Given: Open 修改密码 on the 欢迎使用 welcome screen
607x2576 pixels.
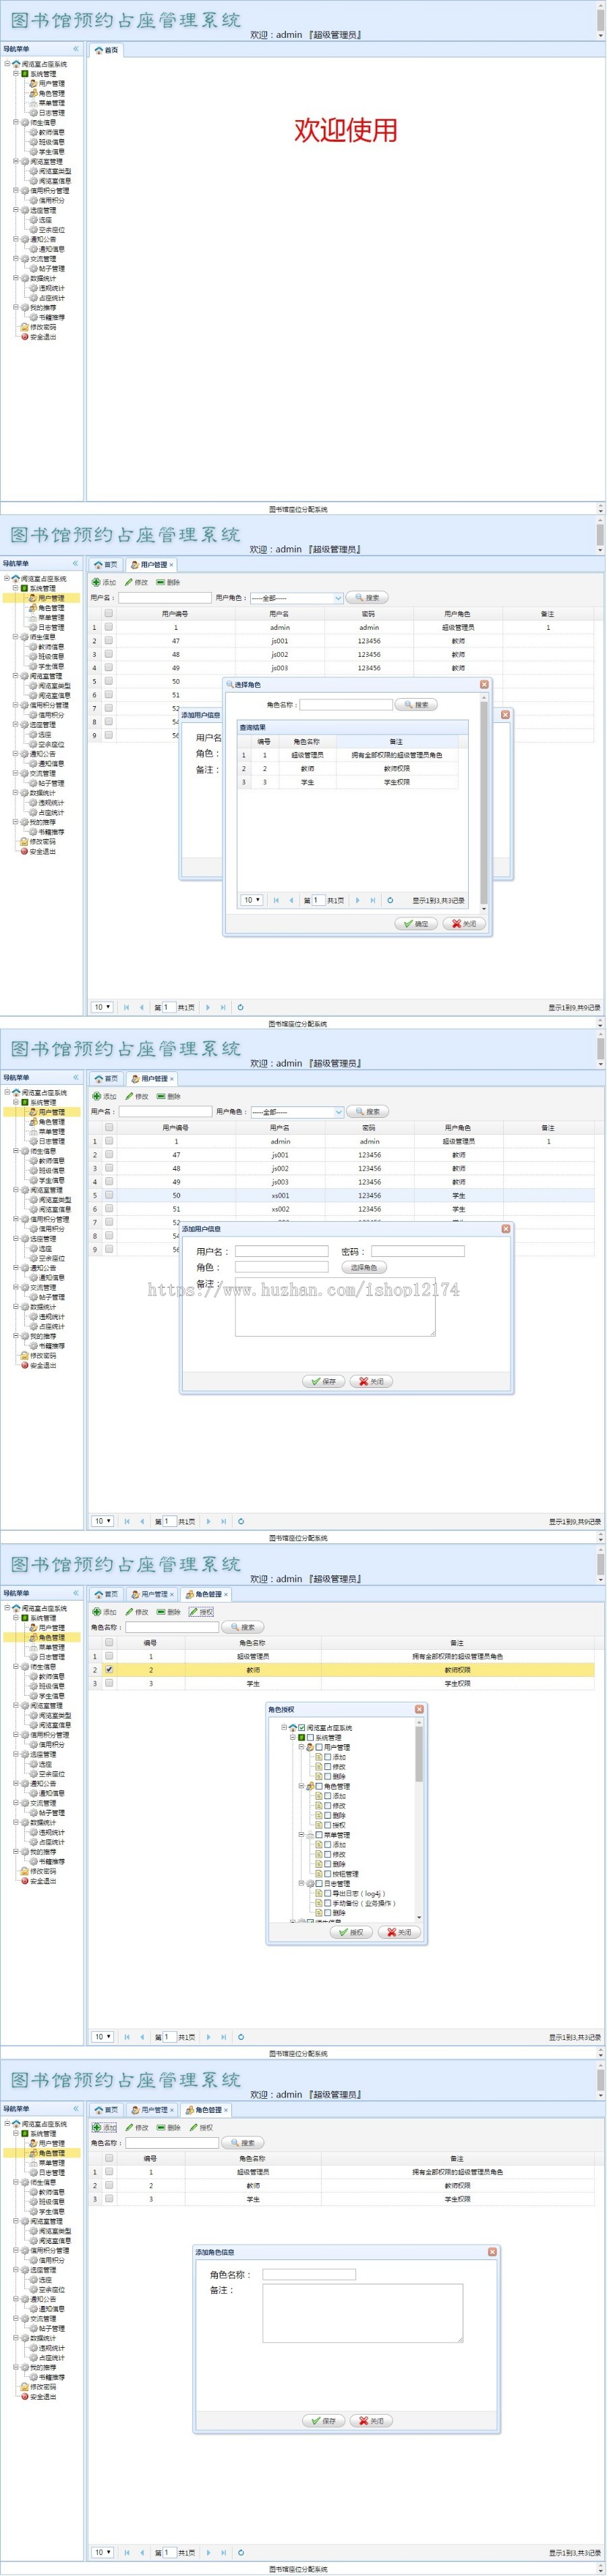Looking at the screenshot, I should [43, 327].
